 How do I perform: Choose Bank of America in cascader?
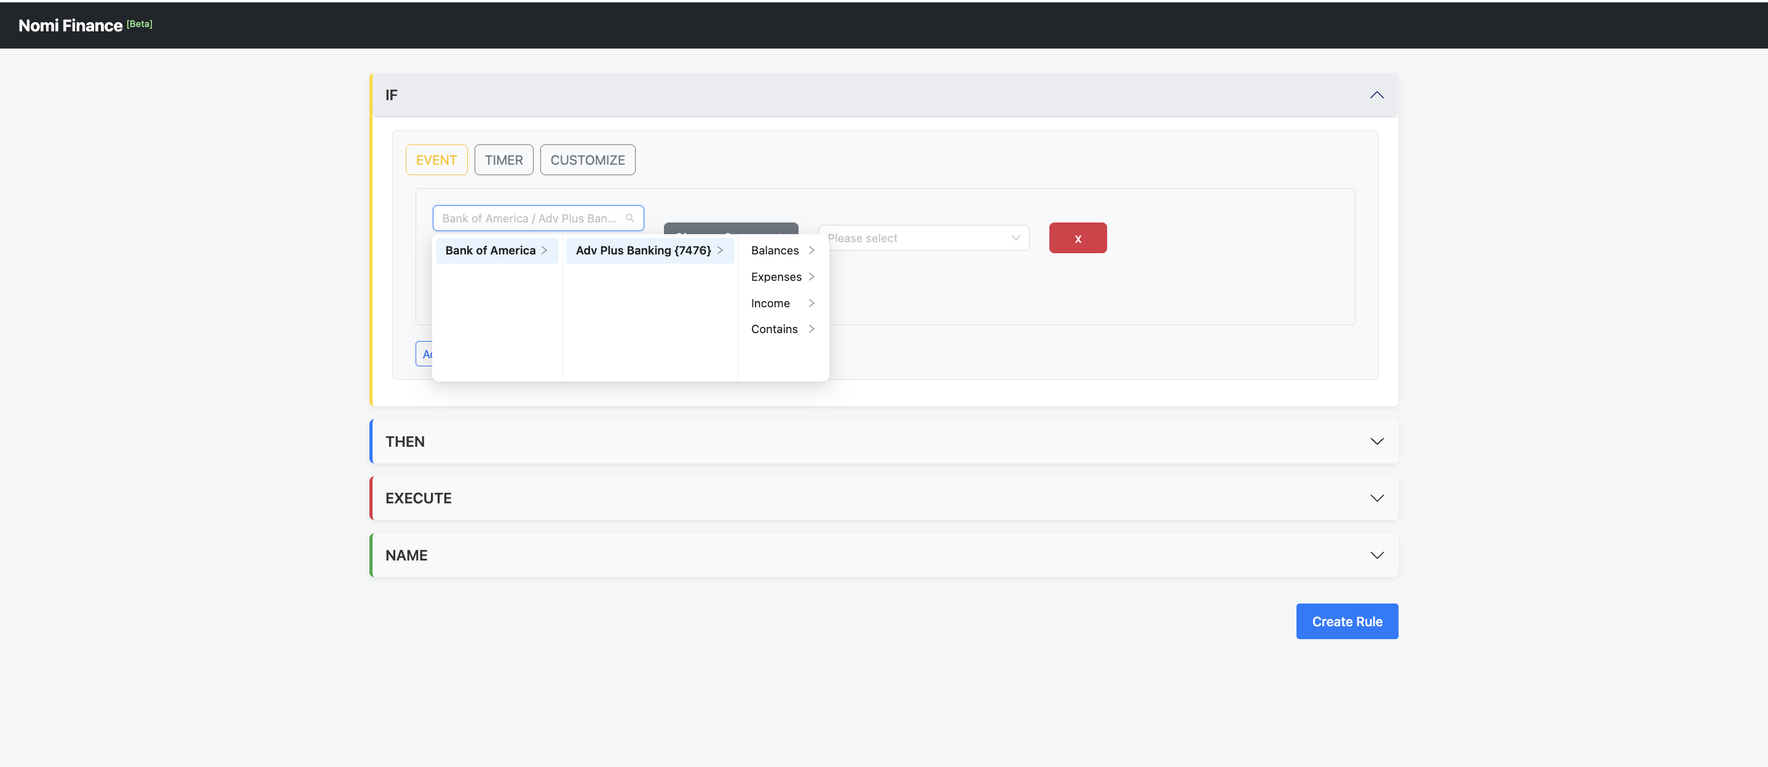[x=497, y=250]
